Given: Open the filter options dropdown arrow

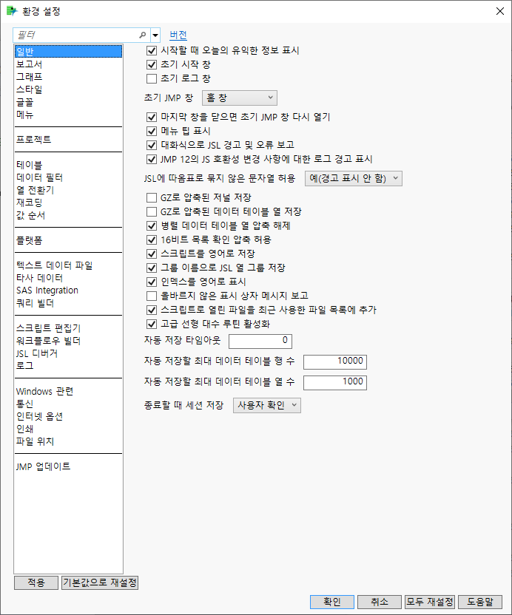Looking at the screenshot, I should point(155,35).
